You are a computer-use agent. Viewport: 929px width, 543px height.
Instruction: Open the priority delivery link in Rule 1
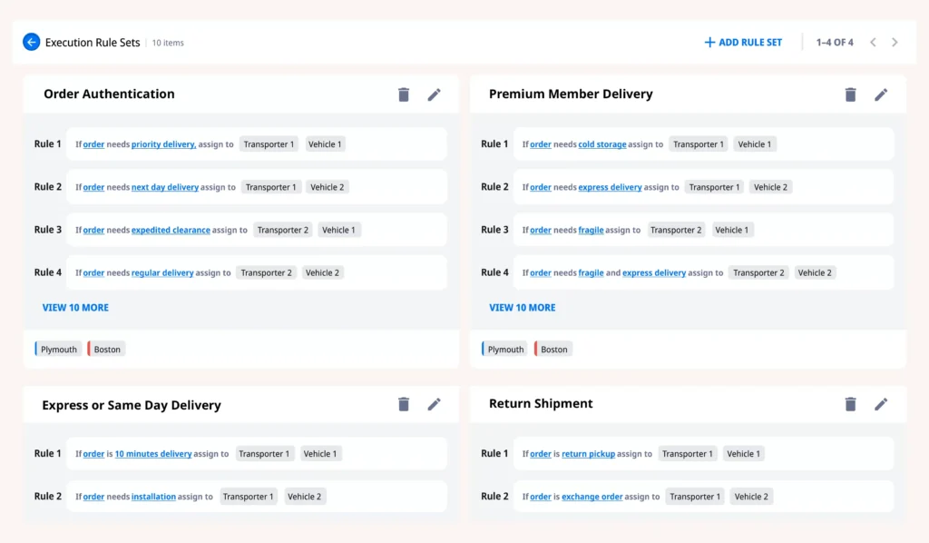(163, 144)
